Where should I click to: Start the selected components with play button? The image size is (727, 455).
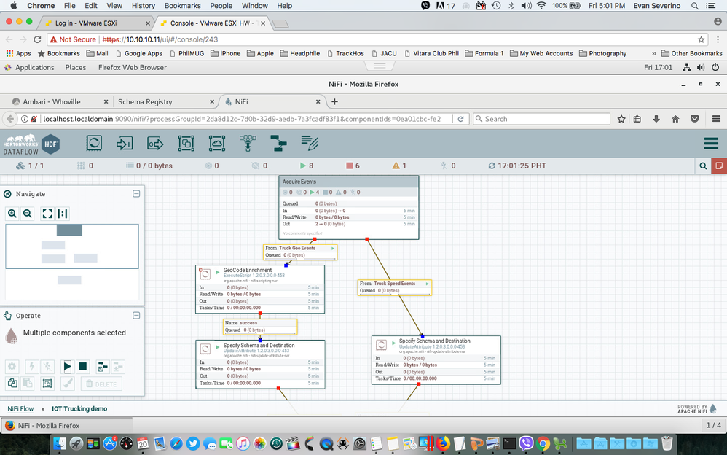click(67, 367)
